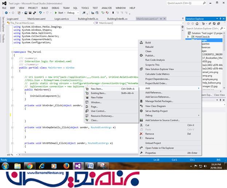The image size is (227, 188).
Task: Click the clock in the taskbar
Action: tap(216, 166)
